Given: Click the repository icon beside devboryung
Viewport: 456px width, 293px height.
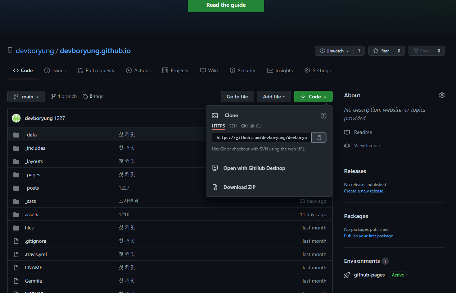Looking at the screenshot, I should click(x=10, y=51).
